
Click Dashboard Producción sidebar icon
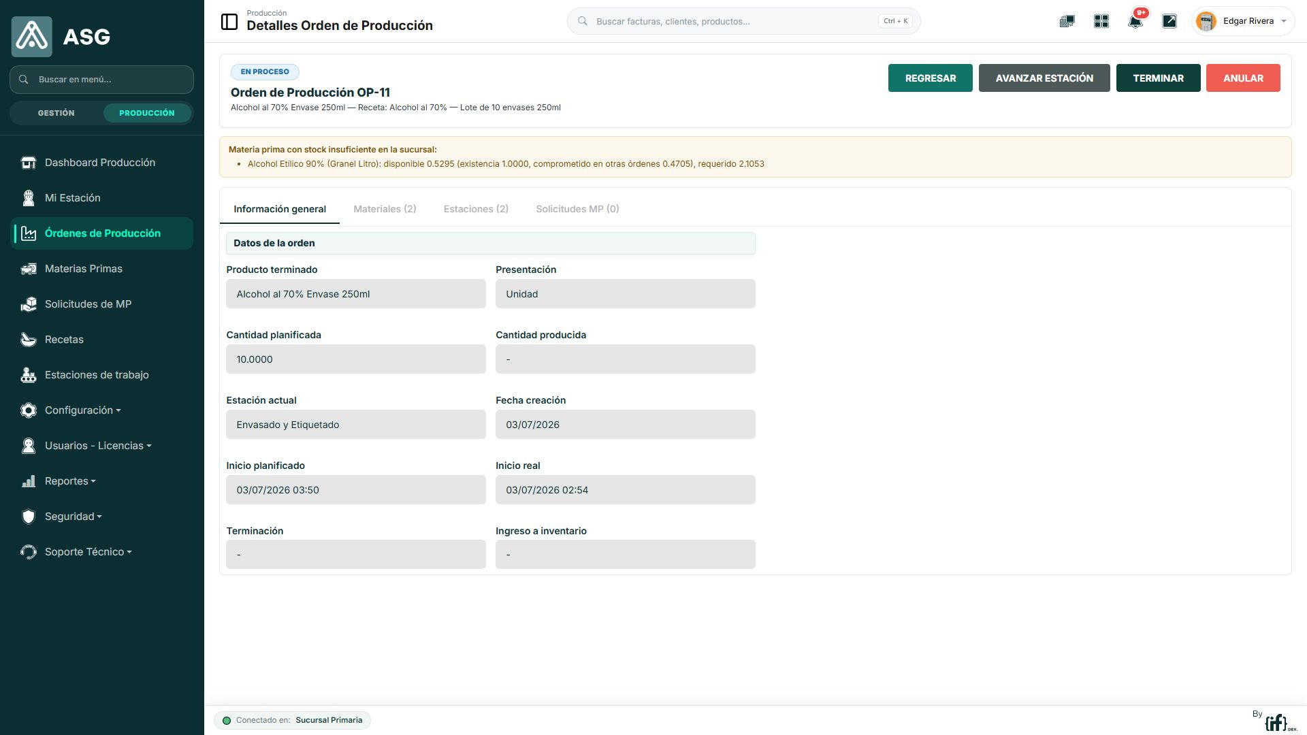click(x=29, y=163)
